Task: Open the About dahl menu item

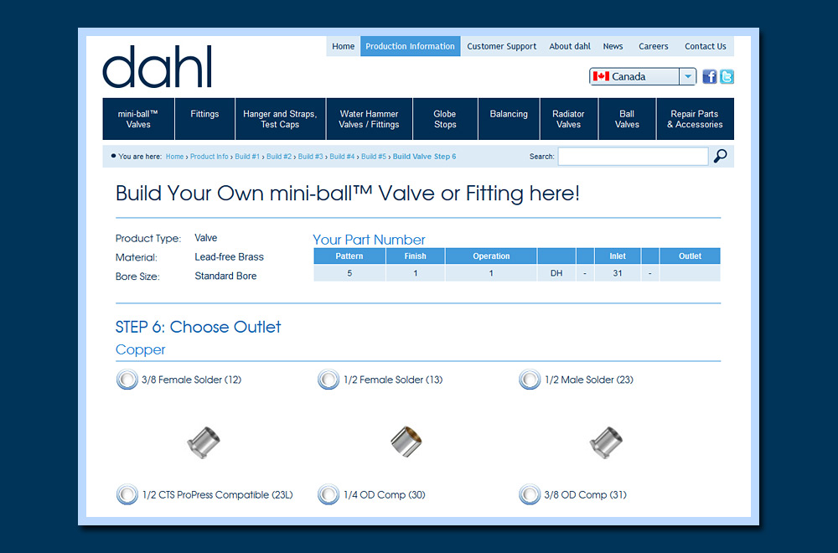Action: (570, 46)
